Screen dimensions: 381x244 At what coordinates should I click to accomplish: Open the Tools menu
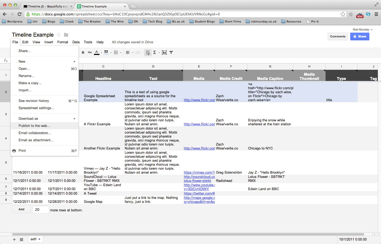point(88,42)
